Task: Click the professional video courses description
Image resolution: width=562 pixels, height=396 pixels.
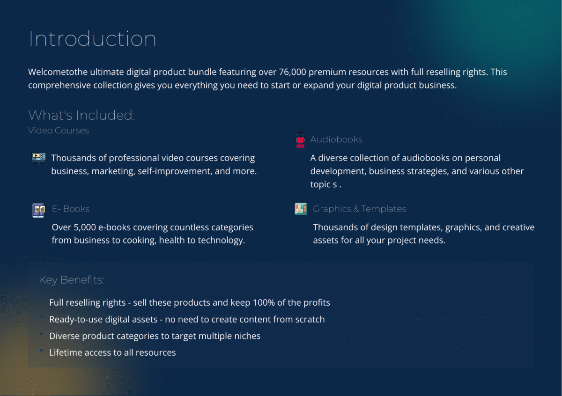Action: click(x=154, y=165)
